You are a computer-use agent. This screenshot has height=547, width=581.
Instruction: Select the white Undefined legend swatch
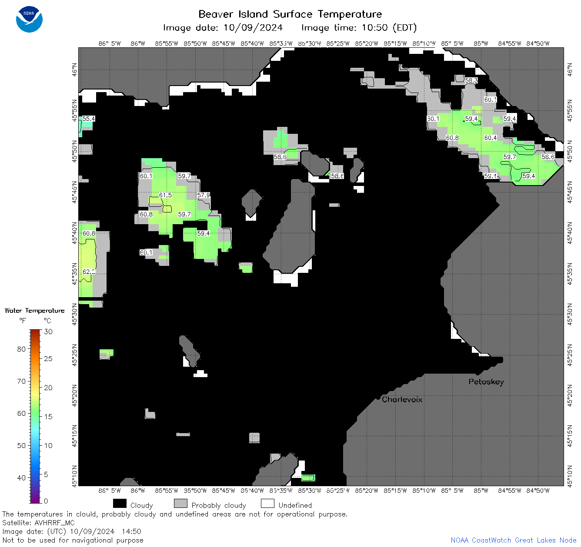coord(267,504)
